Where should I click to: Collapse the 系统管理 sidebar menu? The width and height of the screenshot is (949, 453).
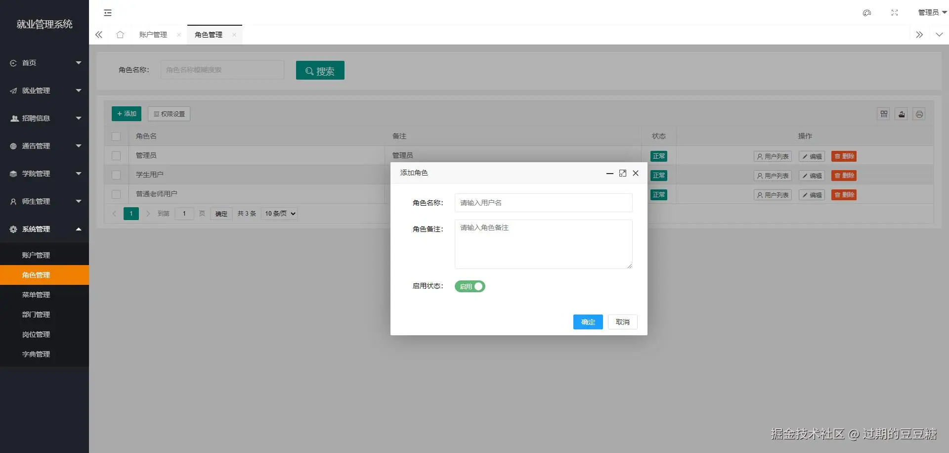(44, 229)
